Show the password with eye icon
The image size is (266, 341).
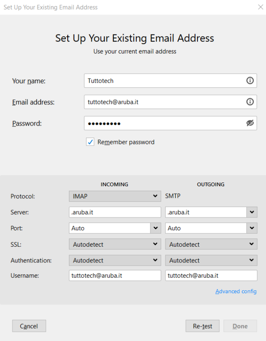250,123
